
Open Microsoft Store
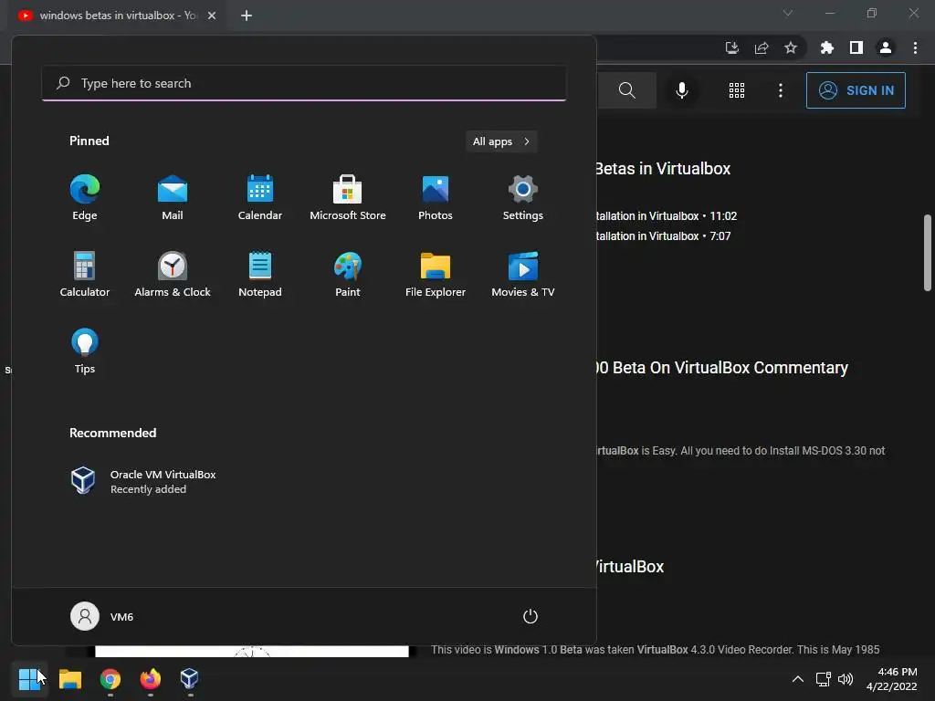[x=348, y=198]
